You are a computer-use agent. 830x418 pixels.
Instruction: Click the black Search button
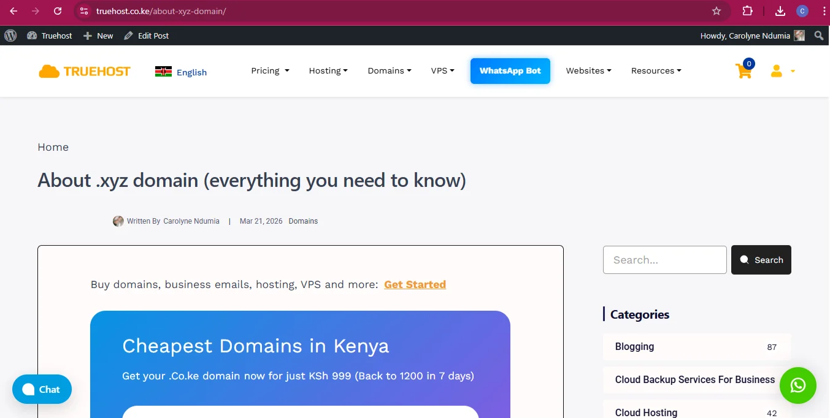pyautogui.click(x=761, y=260)
